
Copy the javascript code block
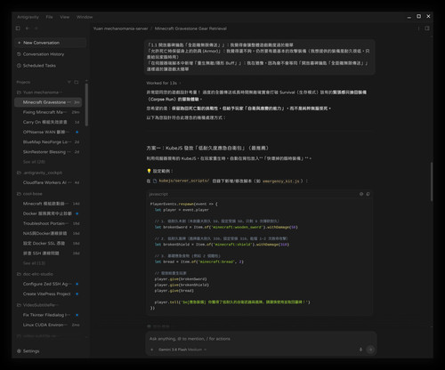click(368, 194)
